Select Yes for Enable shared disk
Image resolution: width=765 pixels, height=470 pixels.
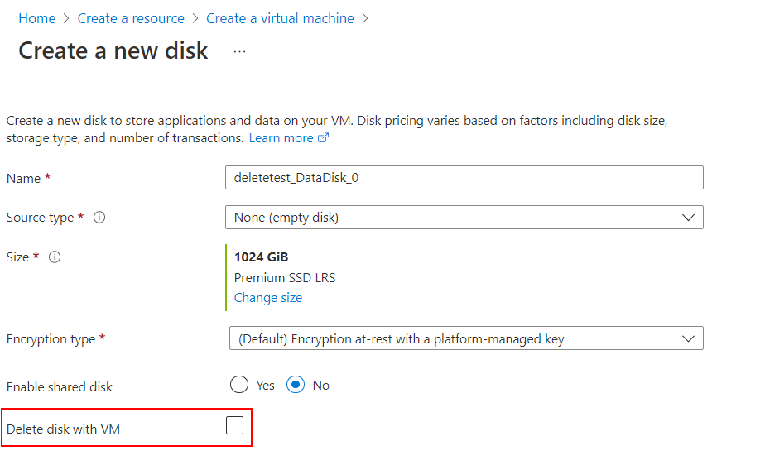point(239,385)
